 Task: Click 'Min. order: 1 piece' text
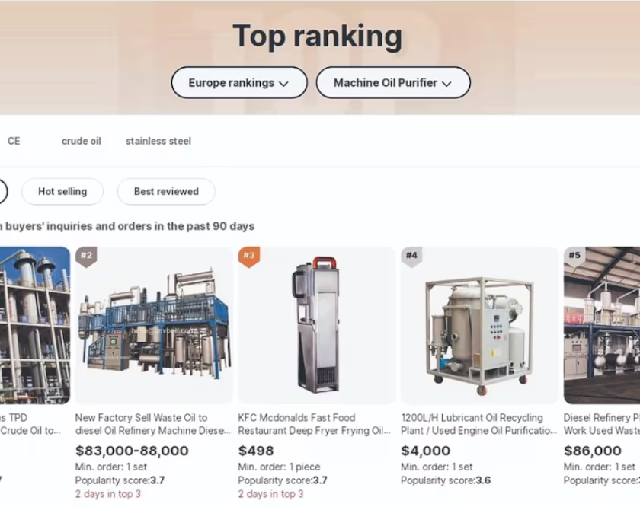279,467
